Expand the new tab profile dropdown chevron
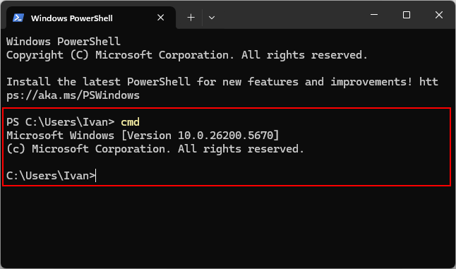 click(212, 18)
